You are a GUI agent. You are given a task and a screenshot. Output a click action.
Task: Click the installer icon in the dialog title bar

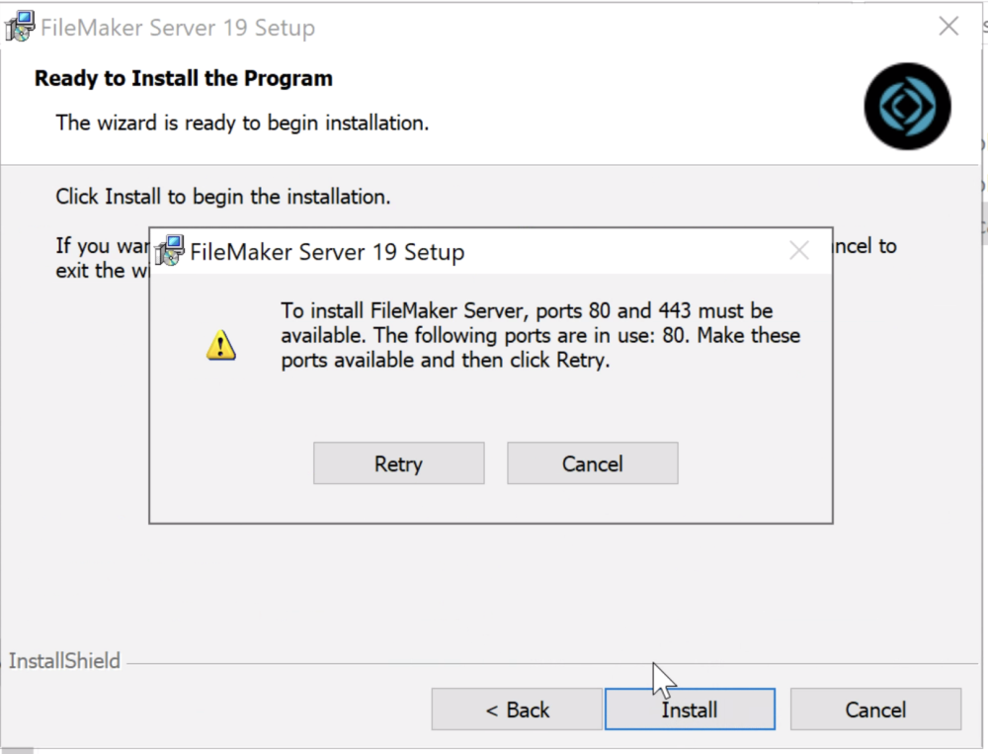click(170, 251)
